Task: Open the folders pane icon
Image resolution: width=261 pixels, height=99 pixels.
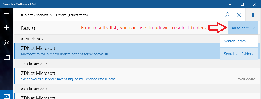Action: click(x=6, y=57)
